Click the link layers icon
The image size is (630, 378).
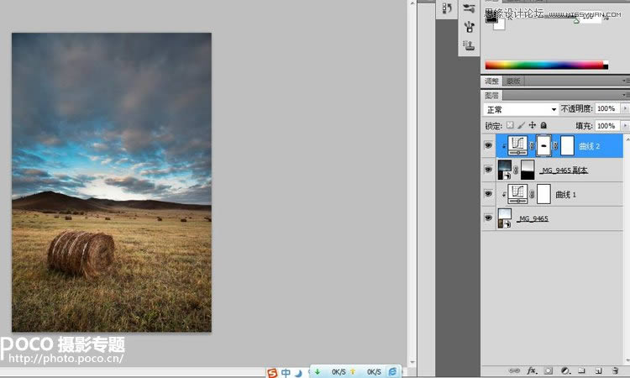513,370
